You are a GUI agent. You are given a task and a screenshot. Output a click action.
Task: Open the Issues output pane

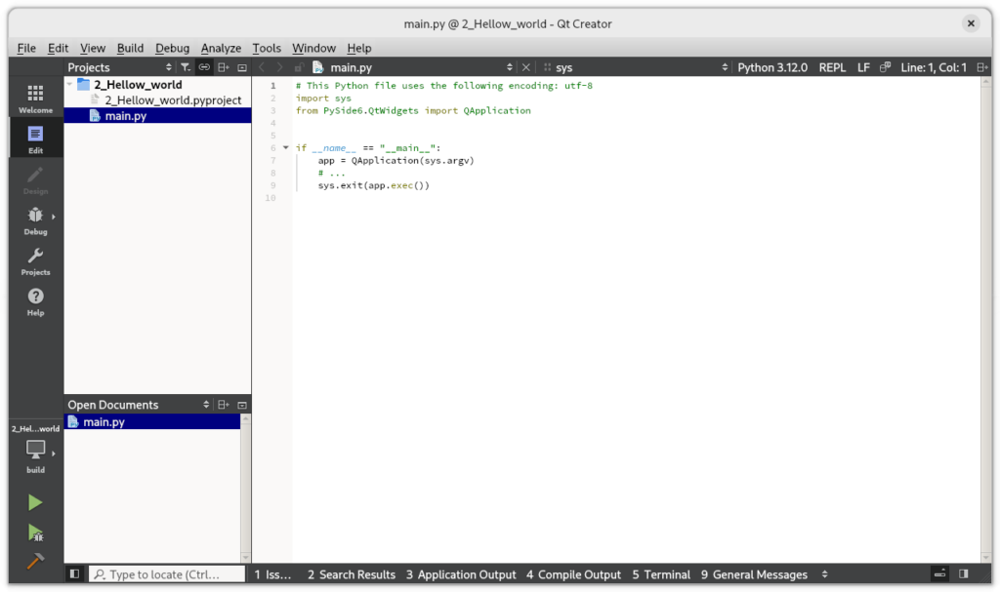273,574
